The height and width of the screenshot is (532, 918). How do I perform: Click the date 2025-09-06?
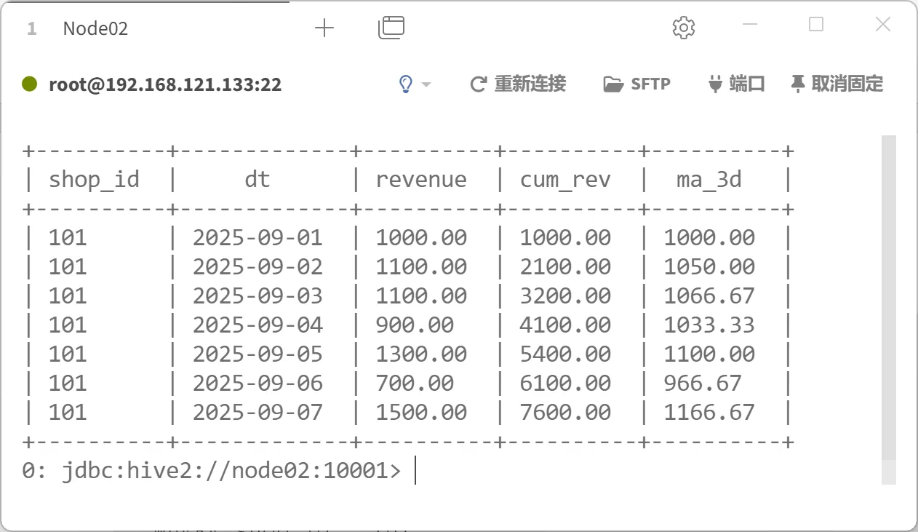click(258, 383)
